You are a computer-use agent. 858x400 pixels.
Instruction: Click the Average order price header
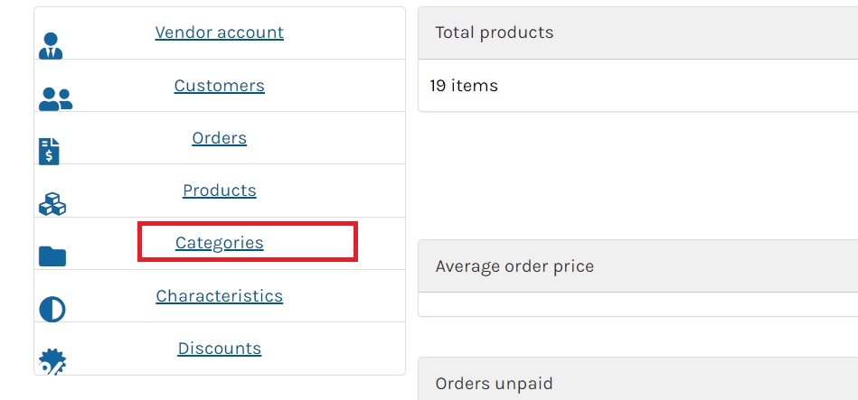pos(638,266)
